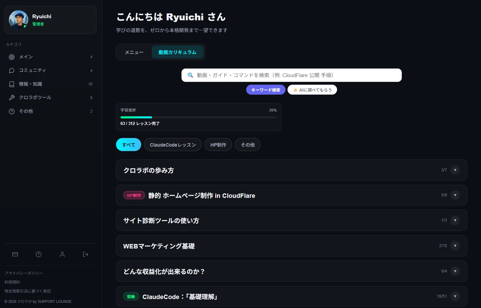The height and width of the screenshot is (308, 481).
Task: Click the WEBマーケティング基礎 section title
Action: 159,246
